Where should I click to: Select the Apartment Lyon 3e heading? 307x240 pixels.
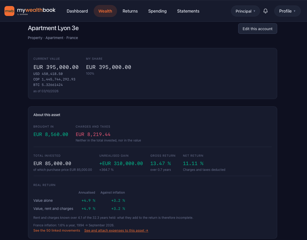(x=53, y=28)
